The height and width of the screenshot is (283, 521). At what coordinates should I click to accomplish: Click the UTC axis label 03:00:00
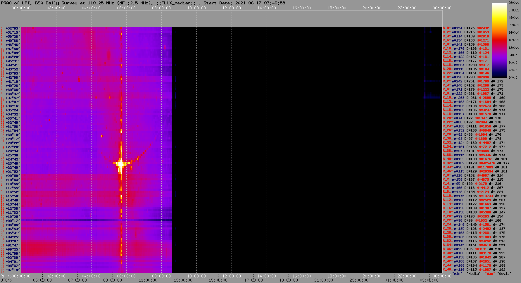(x=429, y=280)
